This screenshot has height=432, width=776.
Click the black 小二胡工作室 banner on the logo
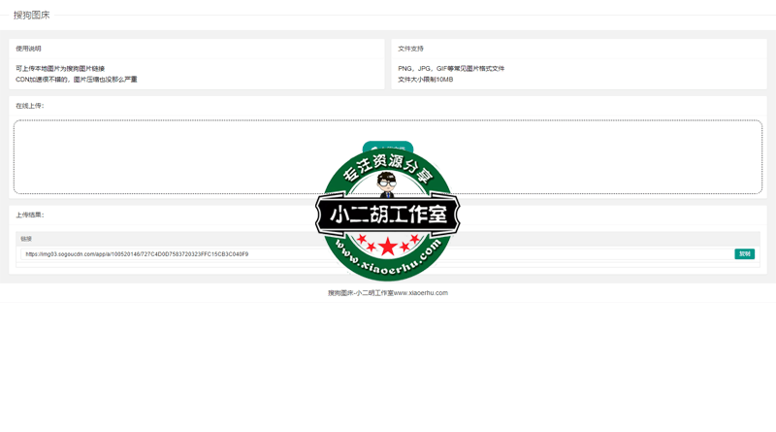[x=388, y=215]
